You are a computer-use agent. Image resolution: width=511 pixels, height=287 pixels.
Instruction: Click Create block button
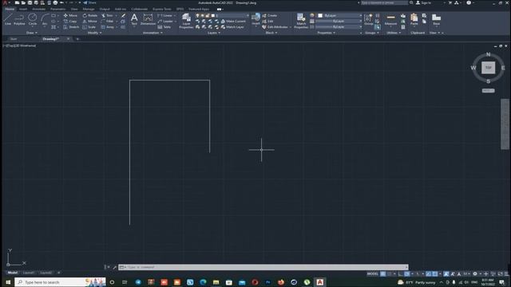[x=270, y=15]
